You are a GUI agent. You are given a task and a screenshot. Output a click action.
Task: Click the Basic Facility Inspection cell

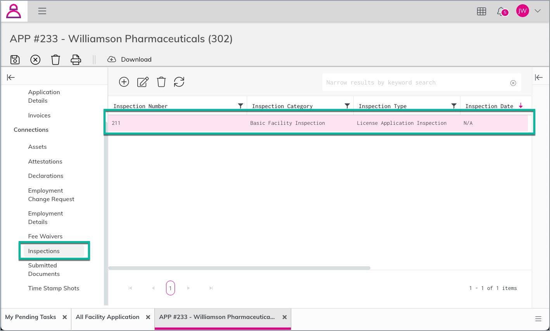pyautogui.click(x=300, y=123)
